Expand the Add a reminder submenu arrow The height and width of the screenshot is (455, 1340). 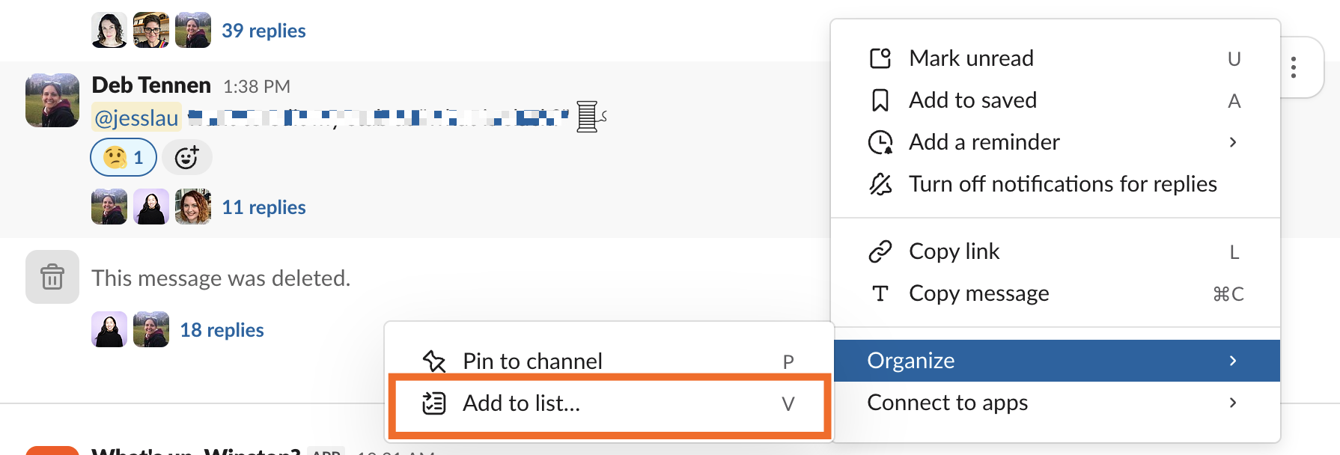tap(1233, 142)
